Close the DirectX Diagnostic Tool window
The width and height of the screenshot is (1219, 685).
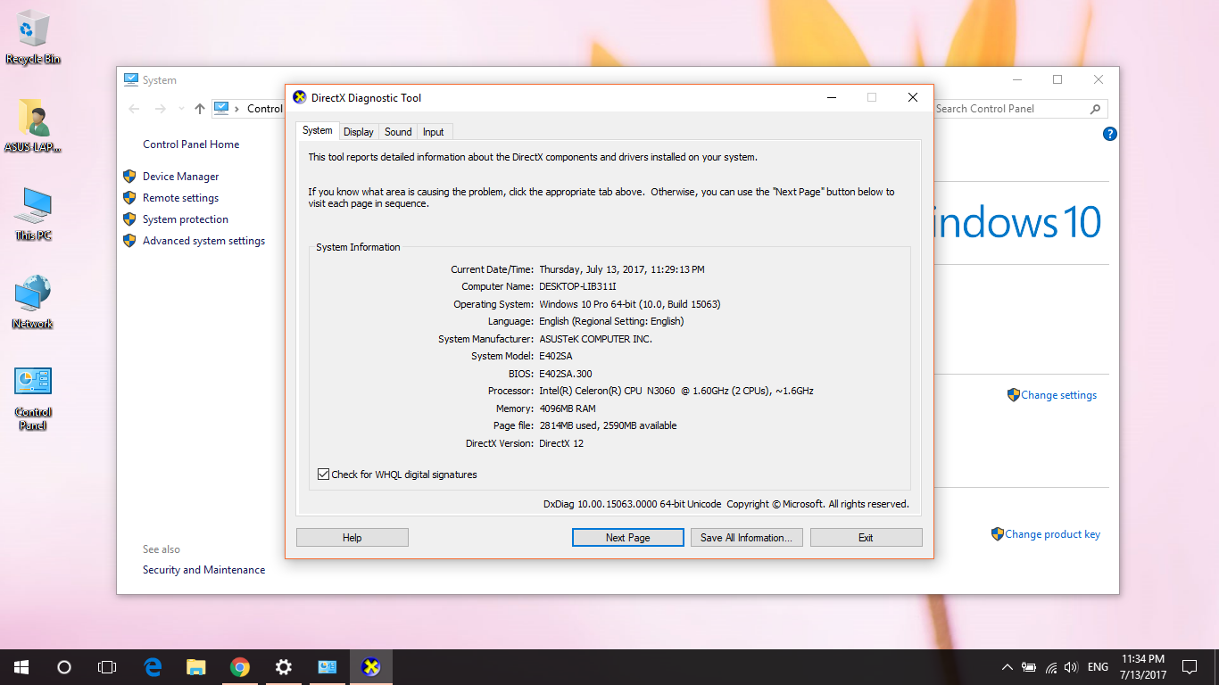pos(913,97)
